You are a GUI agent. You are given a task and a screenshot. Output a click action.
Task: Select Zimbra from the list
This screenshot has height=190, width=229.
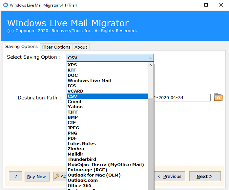point(107,149)
